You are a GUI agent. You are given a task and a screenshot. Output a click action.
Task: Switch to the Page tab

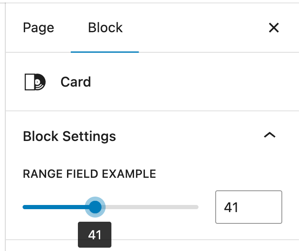click(x=39, y=28)
